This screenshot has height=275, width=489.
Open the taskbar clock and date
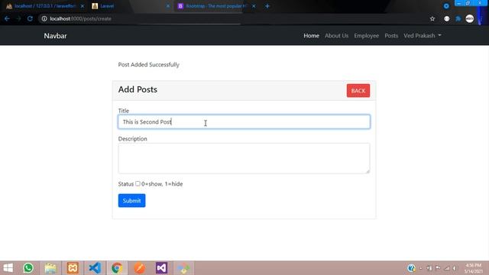coord(474,268)
